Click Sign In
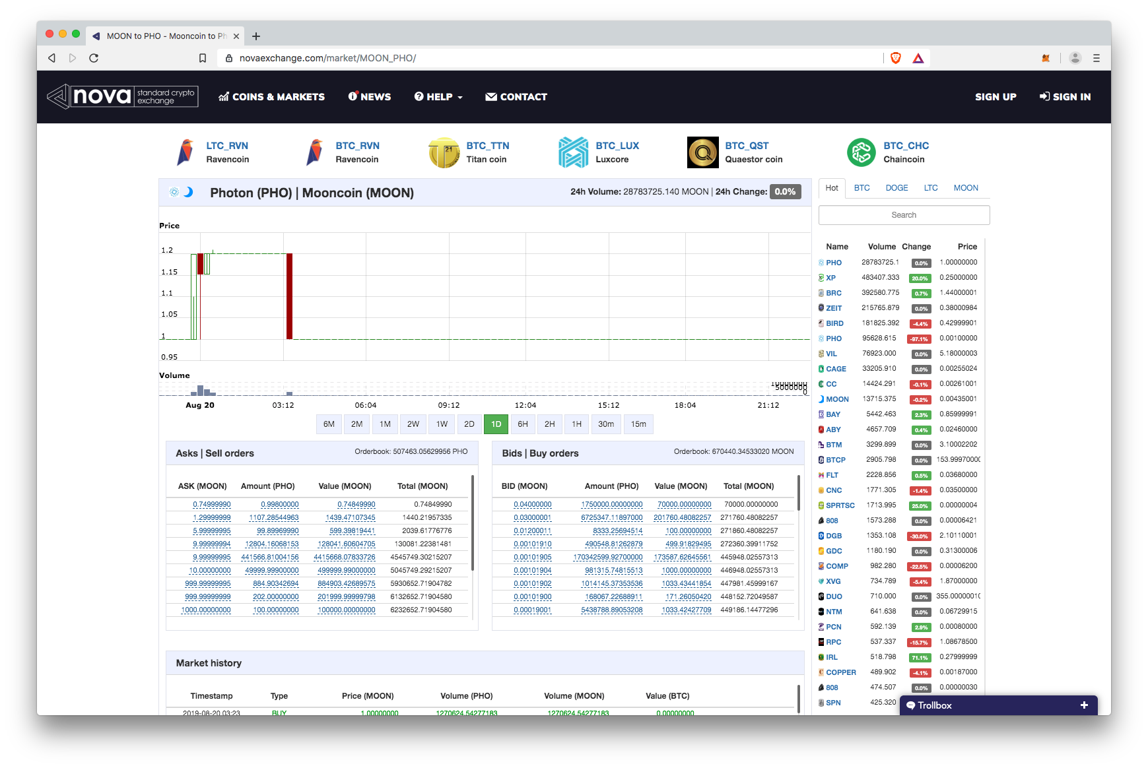Screen dimensions: 1148x768 (x=1065, y=97)
